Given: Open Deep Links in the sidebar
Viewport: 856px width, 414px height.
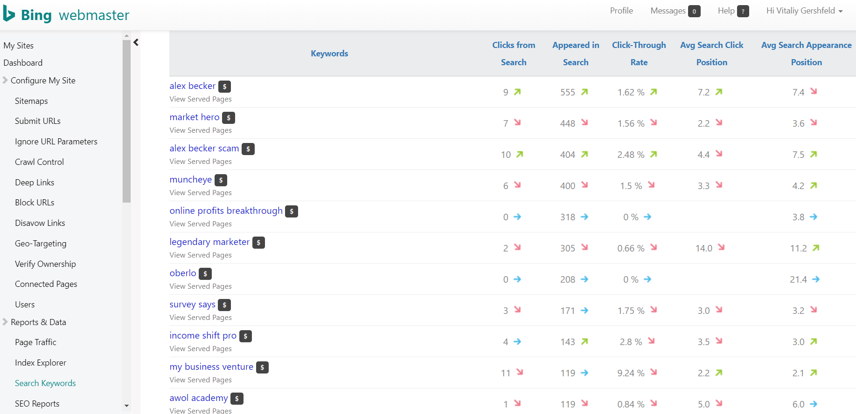Looking at the screenshot, I should (35, 182).
